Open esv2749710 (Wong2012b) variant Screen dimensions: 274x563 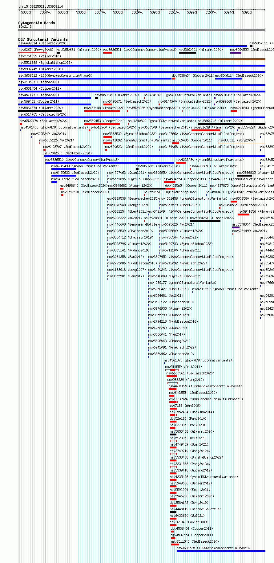190,451
